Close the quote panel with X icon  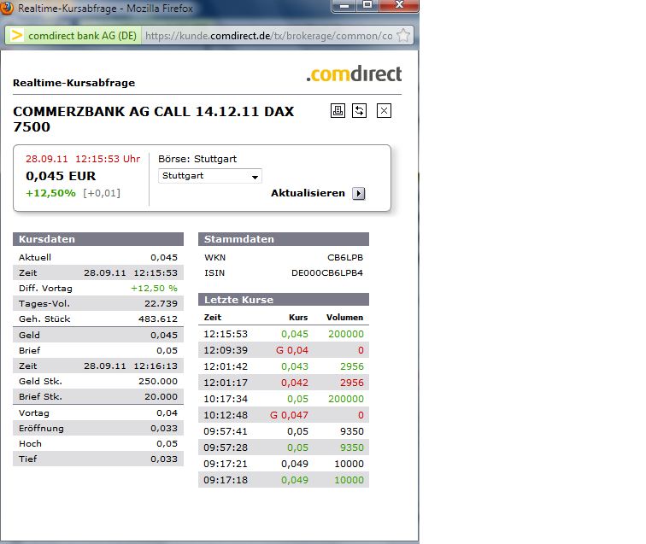point(384,111)
